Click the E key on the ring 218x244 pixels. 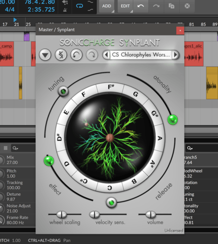(67, 112)
